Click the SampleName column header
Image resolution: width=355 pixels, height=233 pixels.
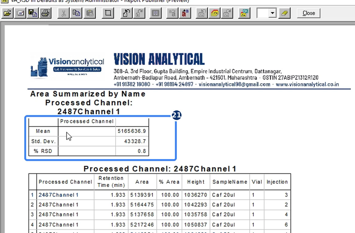click(230, 182)
